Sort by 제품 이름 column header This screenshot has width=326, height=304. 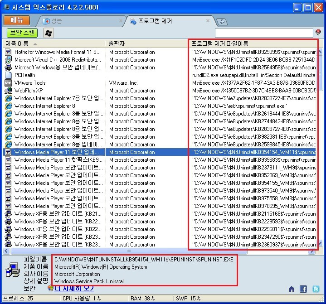click(x=54, y=43)
